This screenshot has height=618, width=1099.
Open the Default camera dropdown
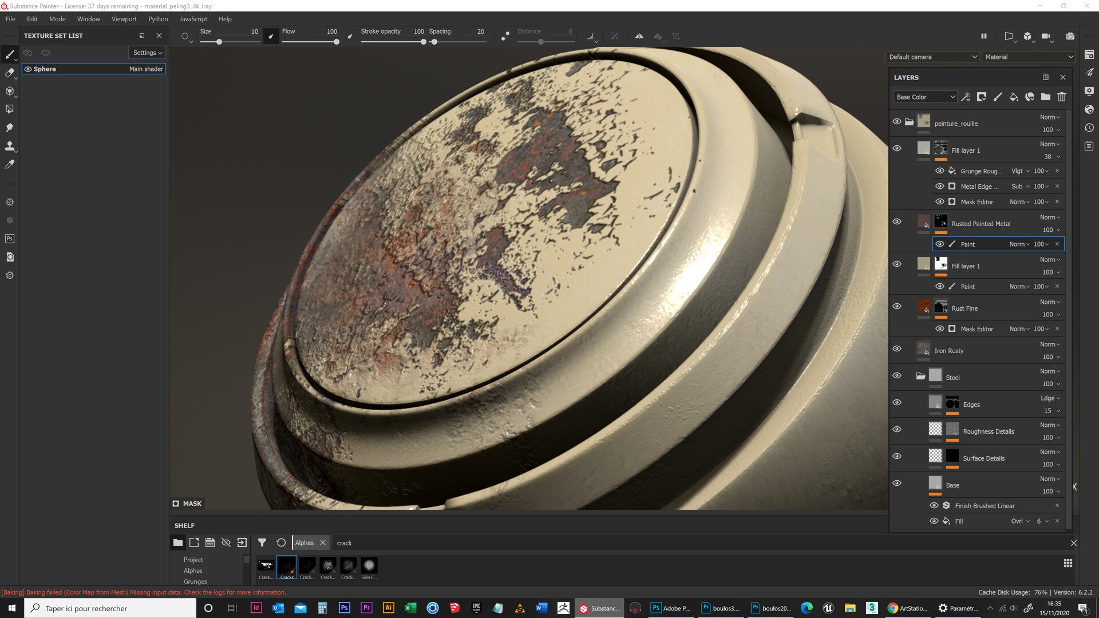click(932, 57)
